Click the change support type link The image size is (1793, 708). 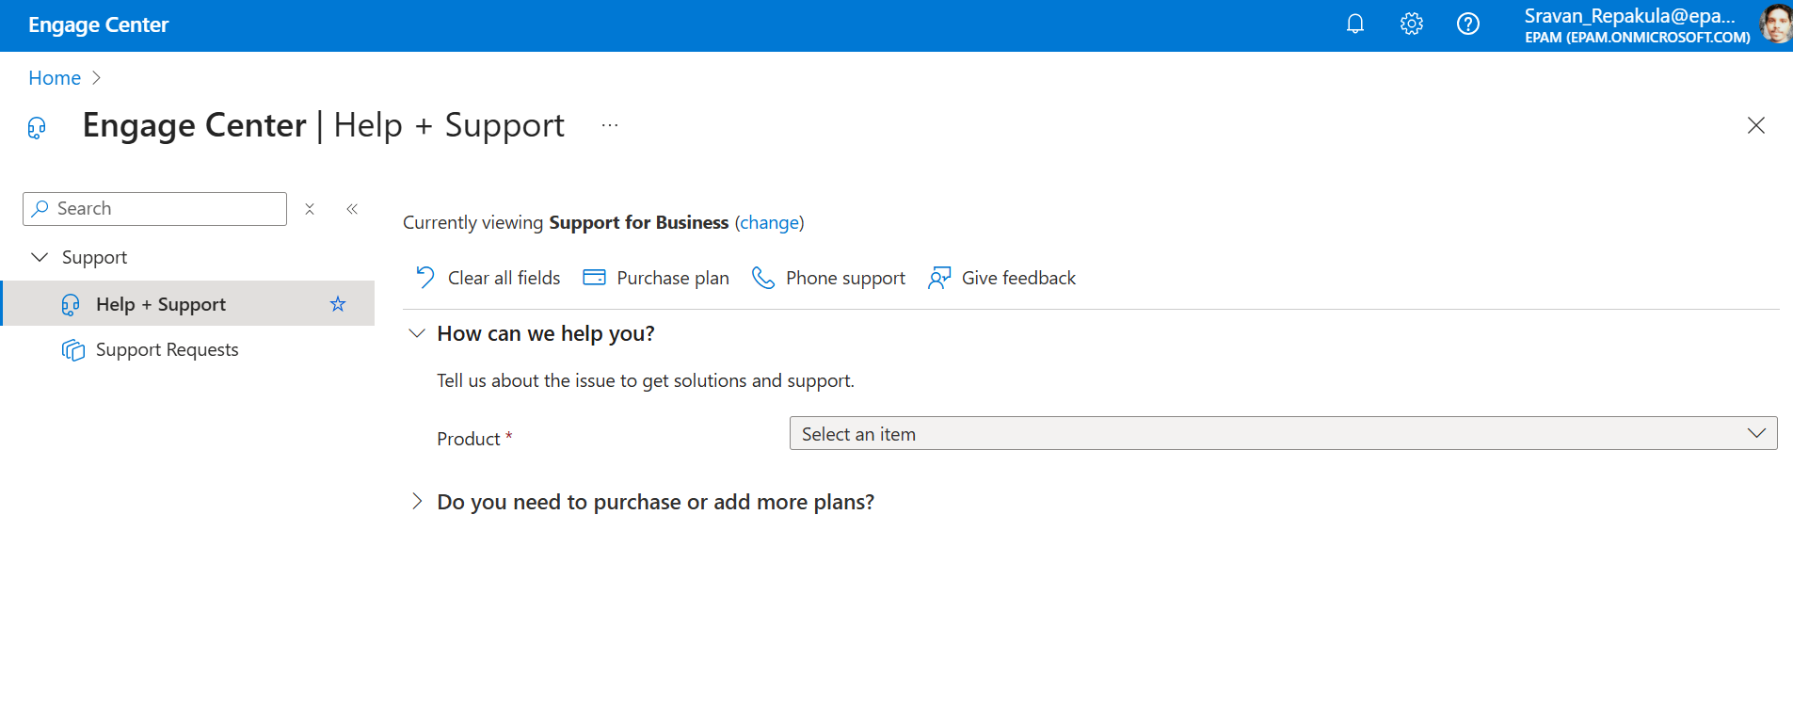(x=769, y=223)
